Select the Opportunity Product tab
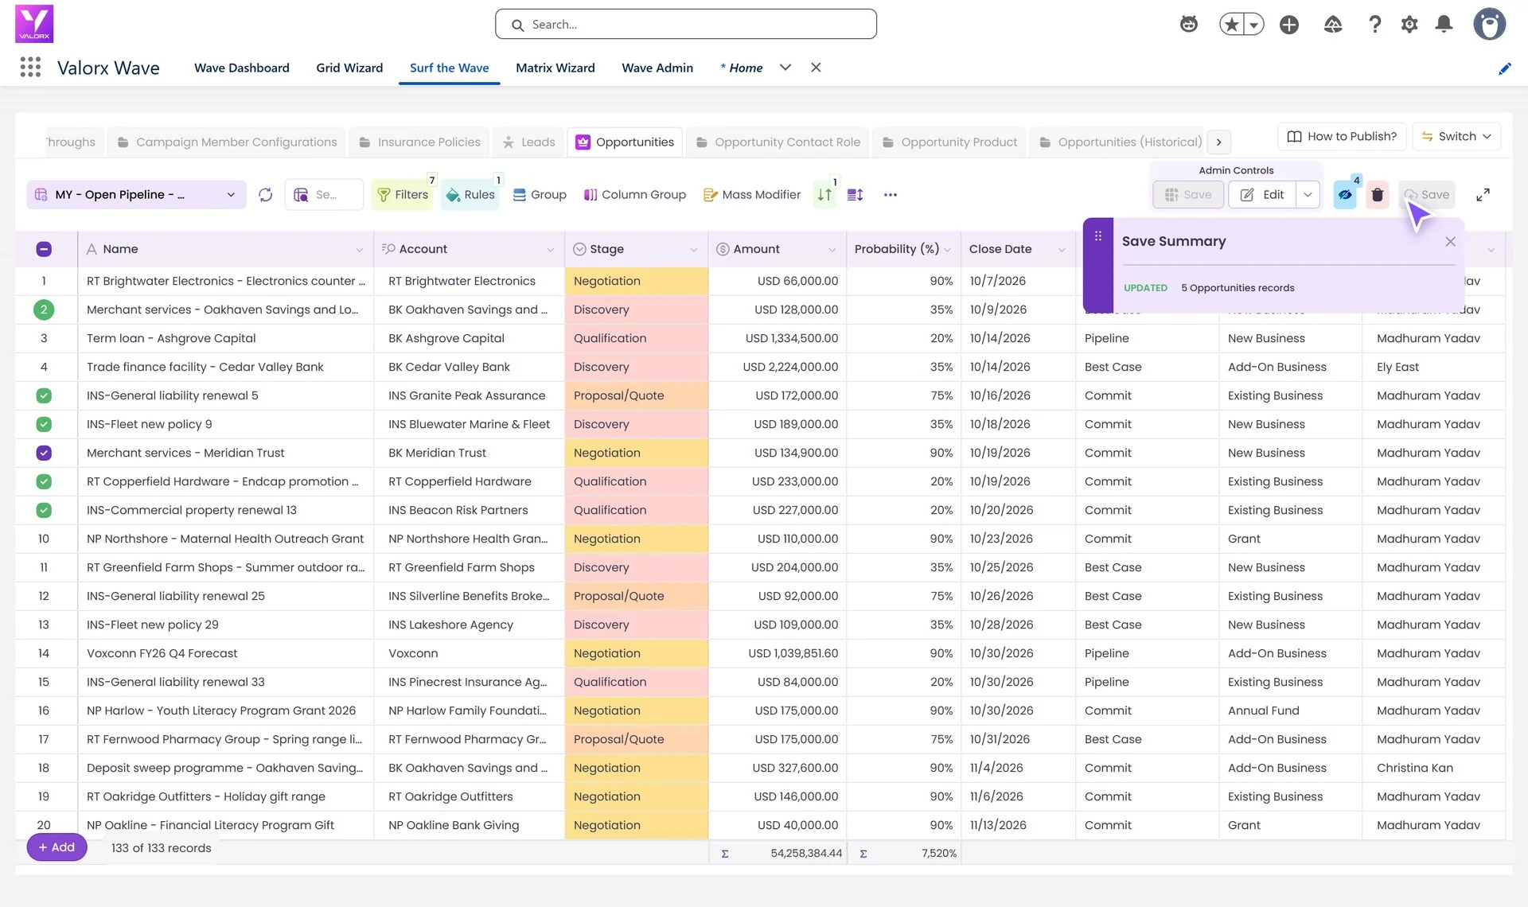 pos(949,142)
